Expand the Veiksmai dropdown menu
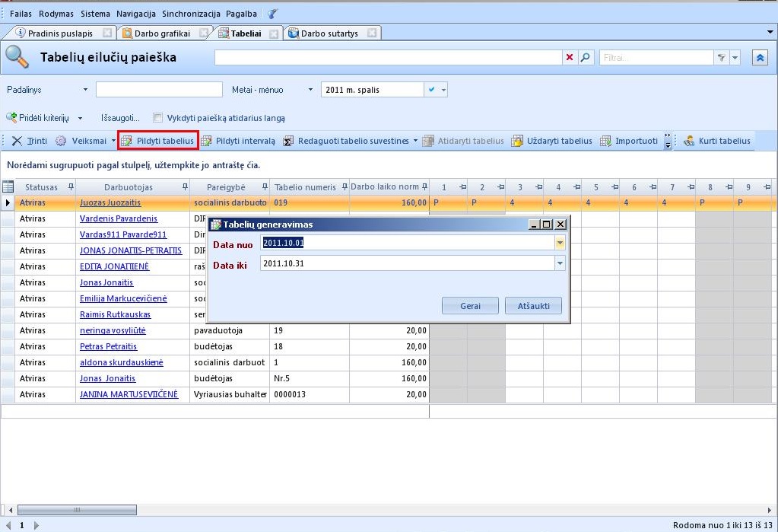This screenshot has width=778, height=532. tap(82, 141)
